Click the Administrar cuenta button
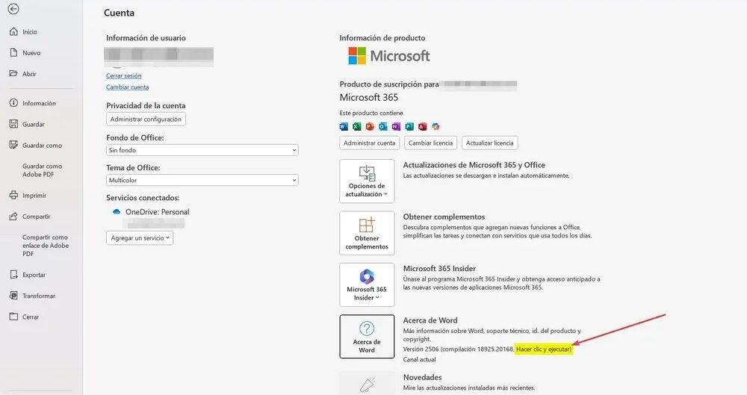This screenshot has height=395, width=747. click(369, 143)
